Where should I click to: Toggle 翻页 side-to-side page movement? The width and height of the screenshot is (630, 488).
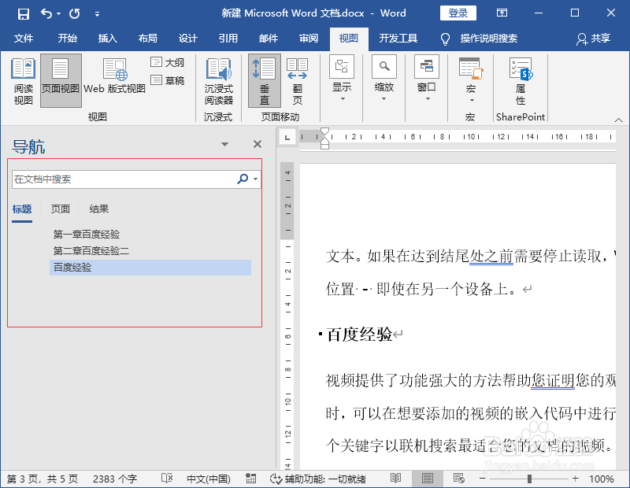298,82
